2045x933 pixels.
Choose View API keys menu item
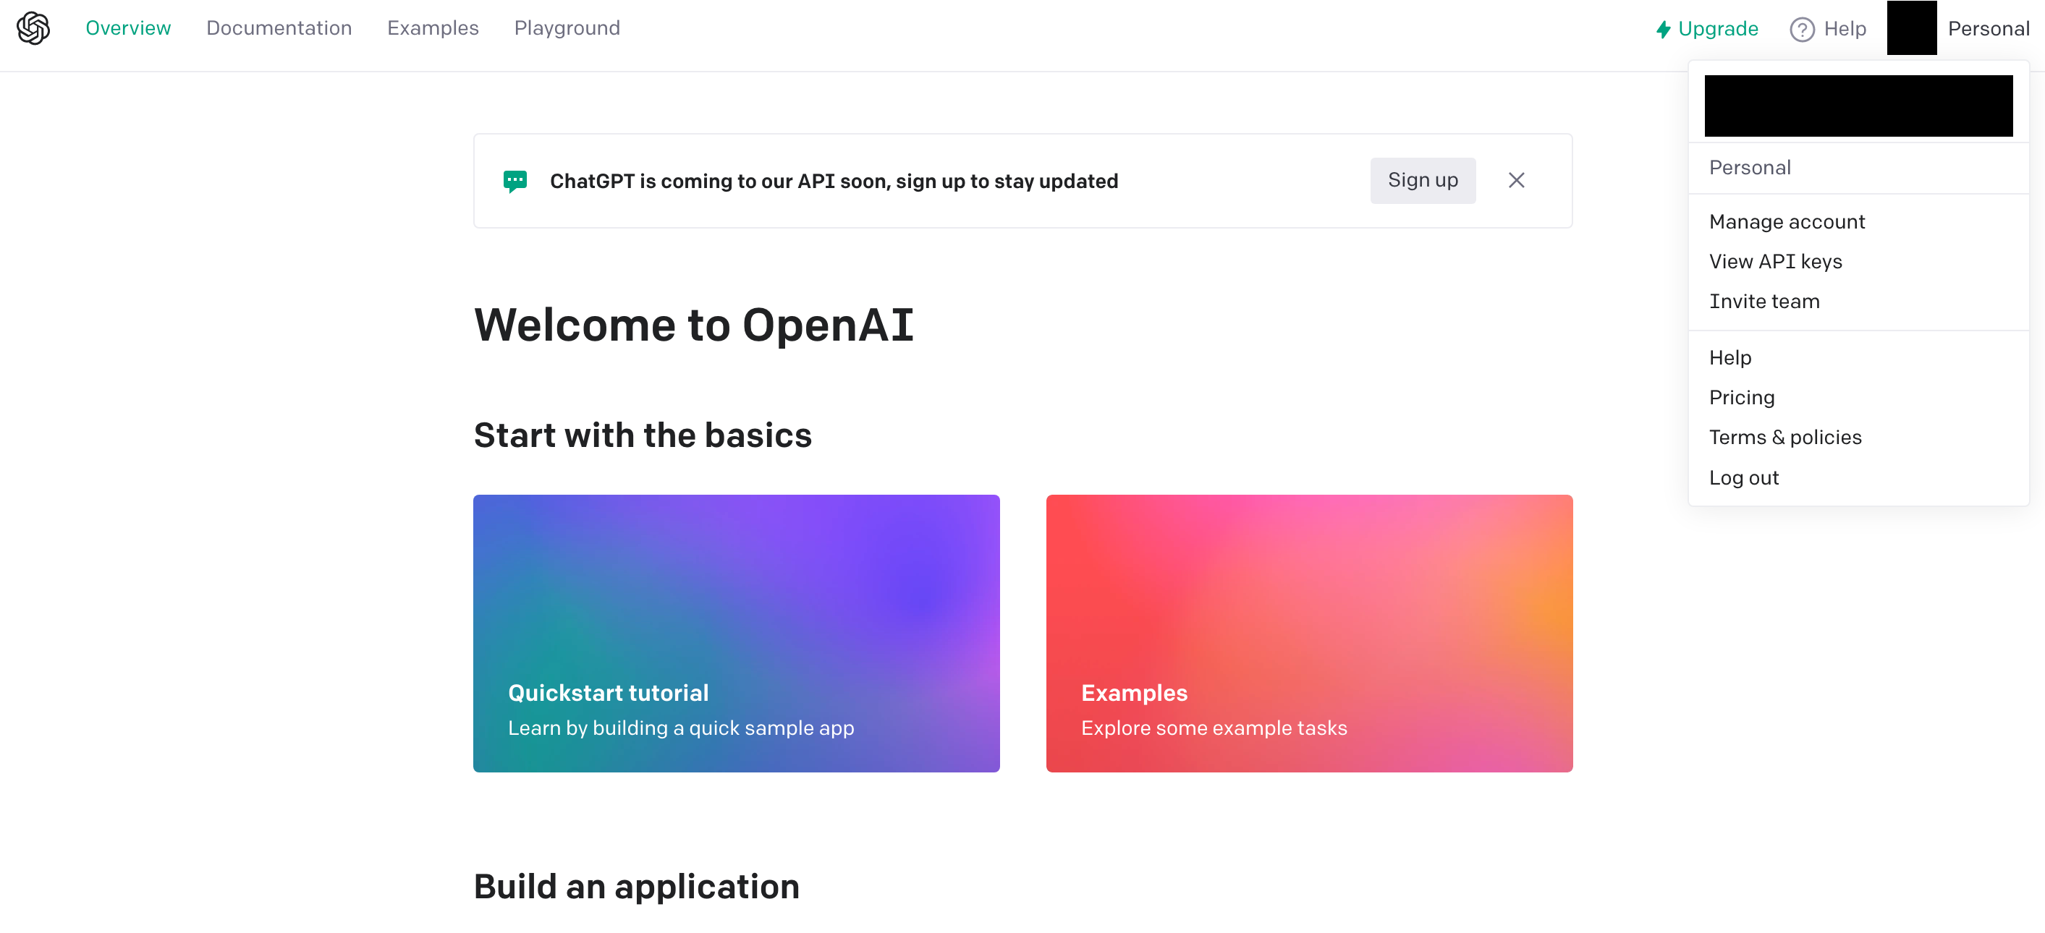click(x=1775, y=261)
